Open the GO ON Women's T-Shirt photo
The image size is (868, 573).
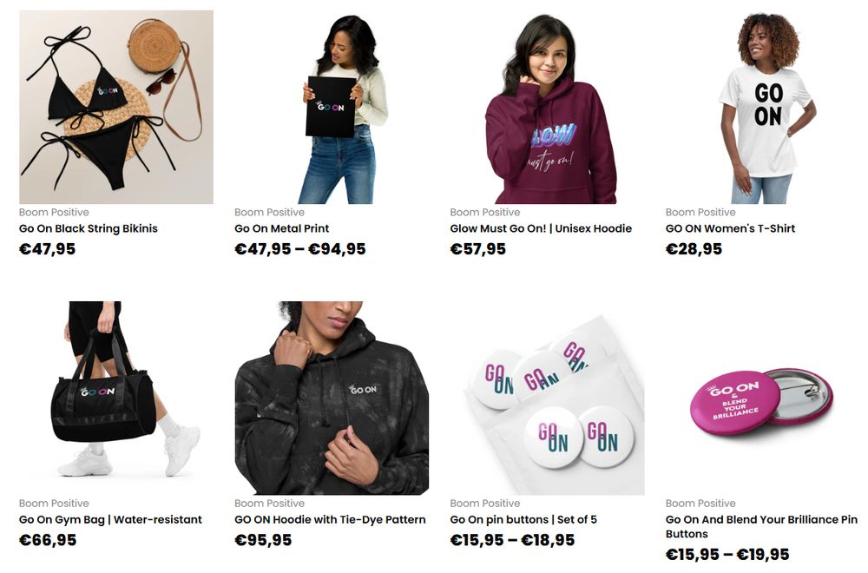point(763,107)
